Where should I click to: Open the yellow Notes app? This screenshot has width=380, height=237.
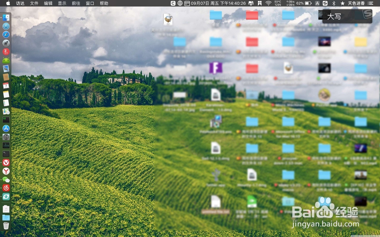(6, 94)
